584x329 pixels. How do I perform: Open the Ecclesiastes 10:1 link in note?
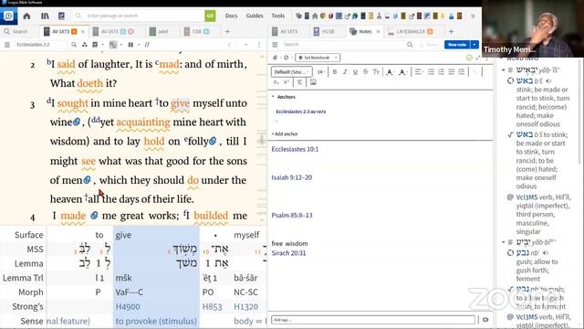coord(295,149)
